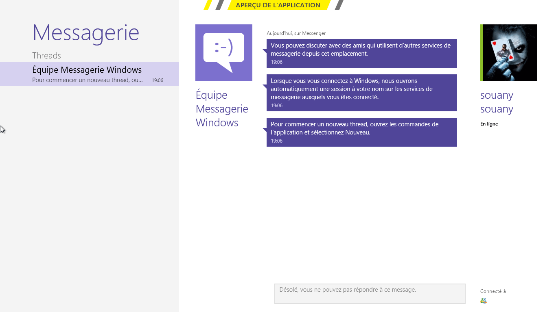Click the 19:06 time in the thread list
Viewport: 556px width, 312px height.
[x=158, y=80]
